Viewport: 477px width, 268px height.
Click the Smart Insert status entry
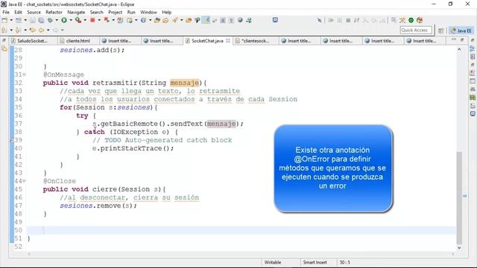click(315, 262)
